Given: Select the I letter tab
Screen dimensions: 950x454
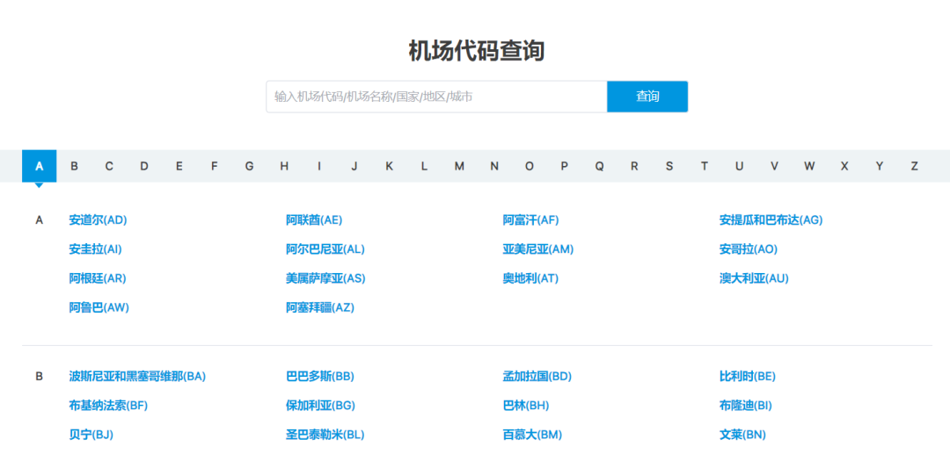Looking at the screenshot, I should (x=319, y=166).
